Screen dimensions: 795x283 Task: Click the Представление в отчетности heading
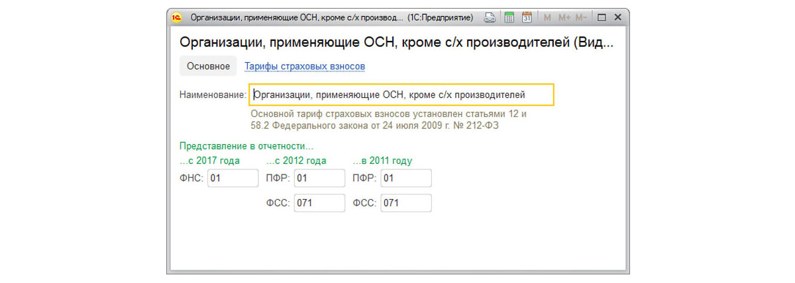[x=246, y=147]
